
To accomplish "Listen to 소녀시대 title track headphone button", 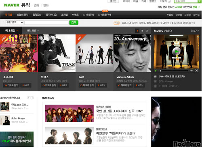I will (11, 85).
